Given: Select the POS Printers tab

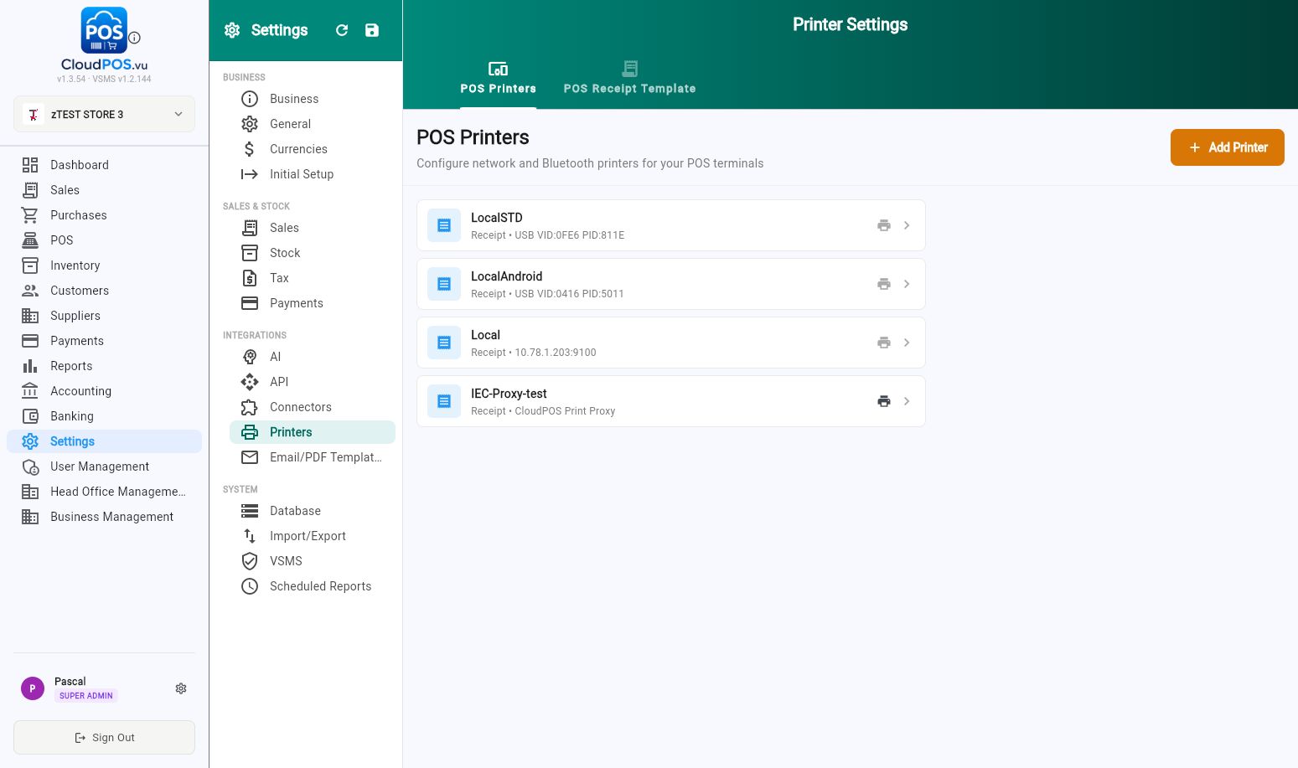Looking at the screenshot, I should tap(499, 78).
